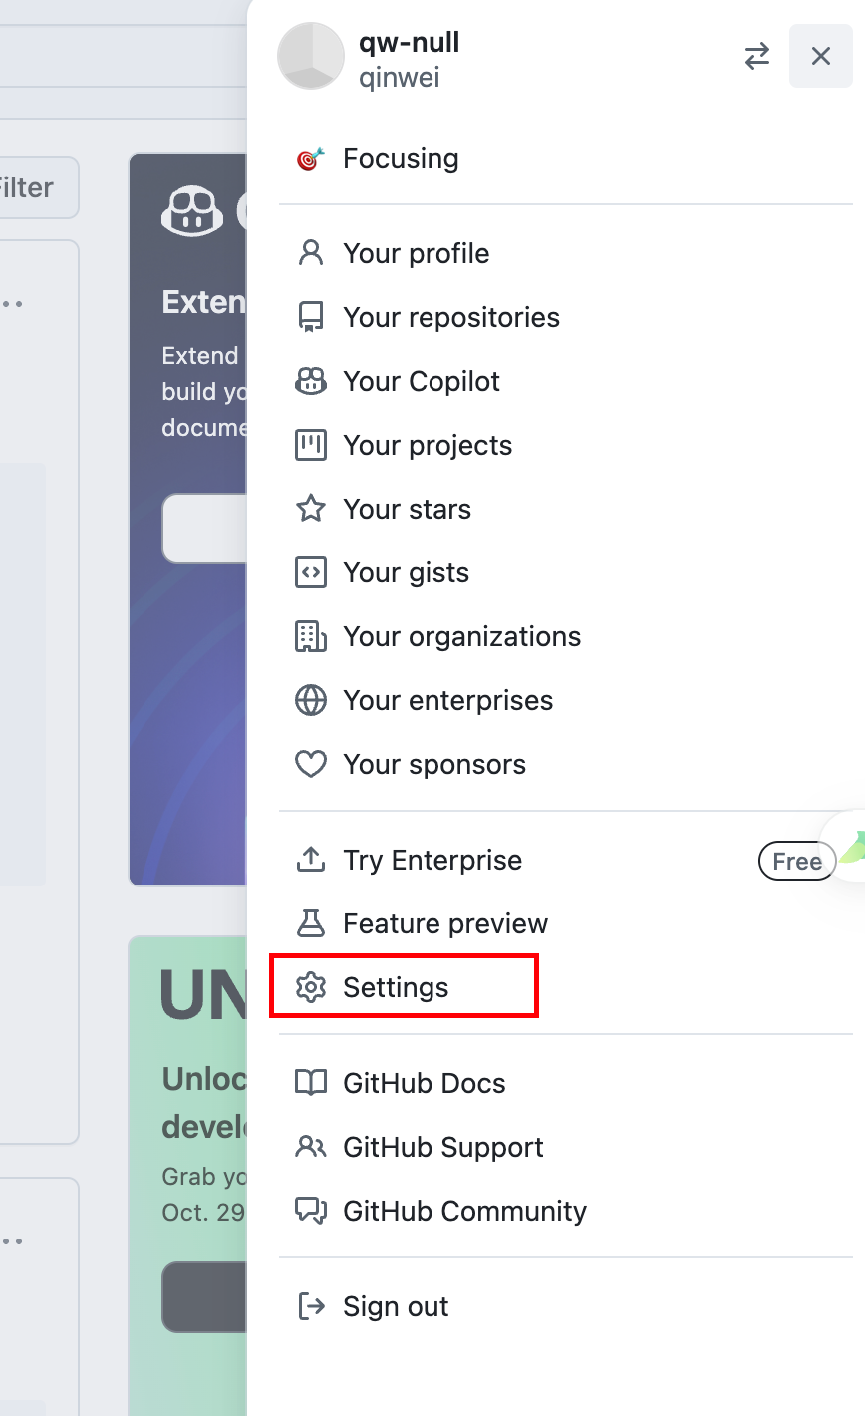Set status via the Focusing entry
This screenshot has width=865, height=1416.
[566, 158]
